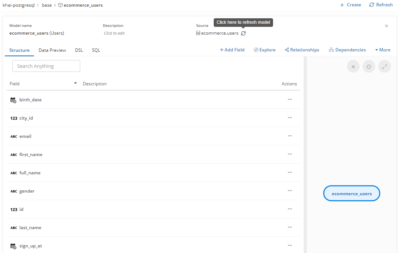The width and height of the screenshot is (398, 253).
Task: Expand the diagram with the arrows button
Action: pos(385,67)
